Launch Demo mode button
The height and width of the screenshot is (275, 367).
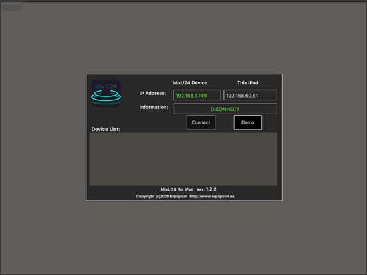[x=247, y=122]
